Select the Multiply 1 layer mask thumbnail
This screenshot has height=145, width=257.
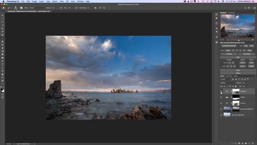click(x=236, y=91)
